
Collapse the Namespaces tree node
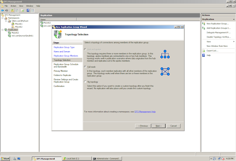(x=3, y=18)
